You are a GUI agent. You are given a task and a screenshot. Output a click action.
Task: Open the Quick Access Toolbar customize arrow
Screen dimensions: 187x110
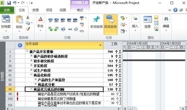(x=32, y=3)
